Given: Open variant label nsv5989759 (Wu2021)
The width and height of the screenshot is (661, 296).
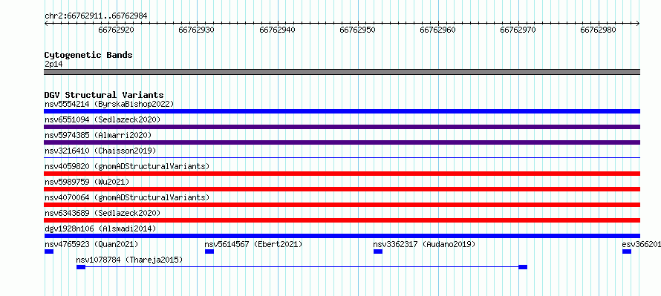Looking at the screenshot, I should click(87, 182).
